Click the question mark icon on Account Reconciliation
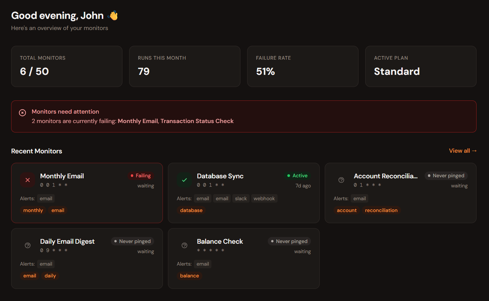The width and height of the screenshot is (489, 301). (341, 180)
